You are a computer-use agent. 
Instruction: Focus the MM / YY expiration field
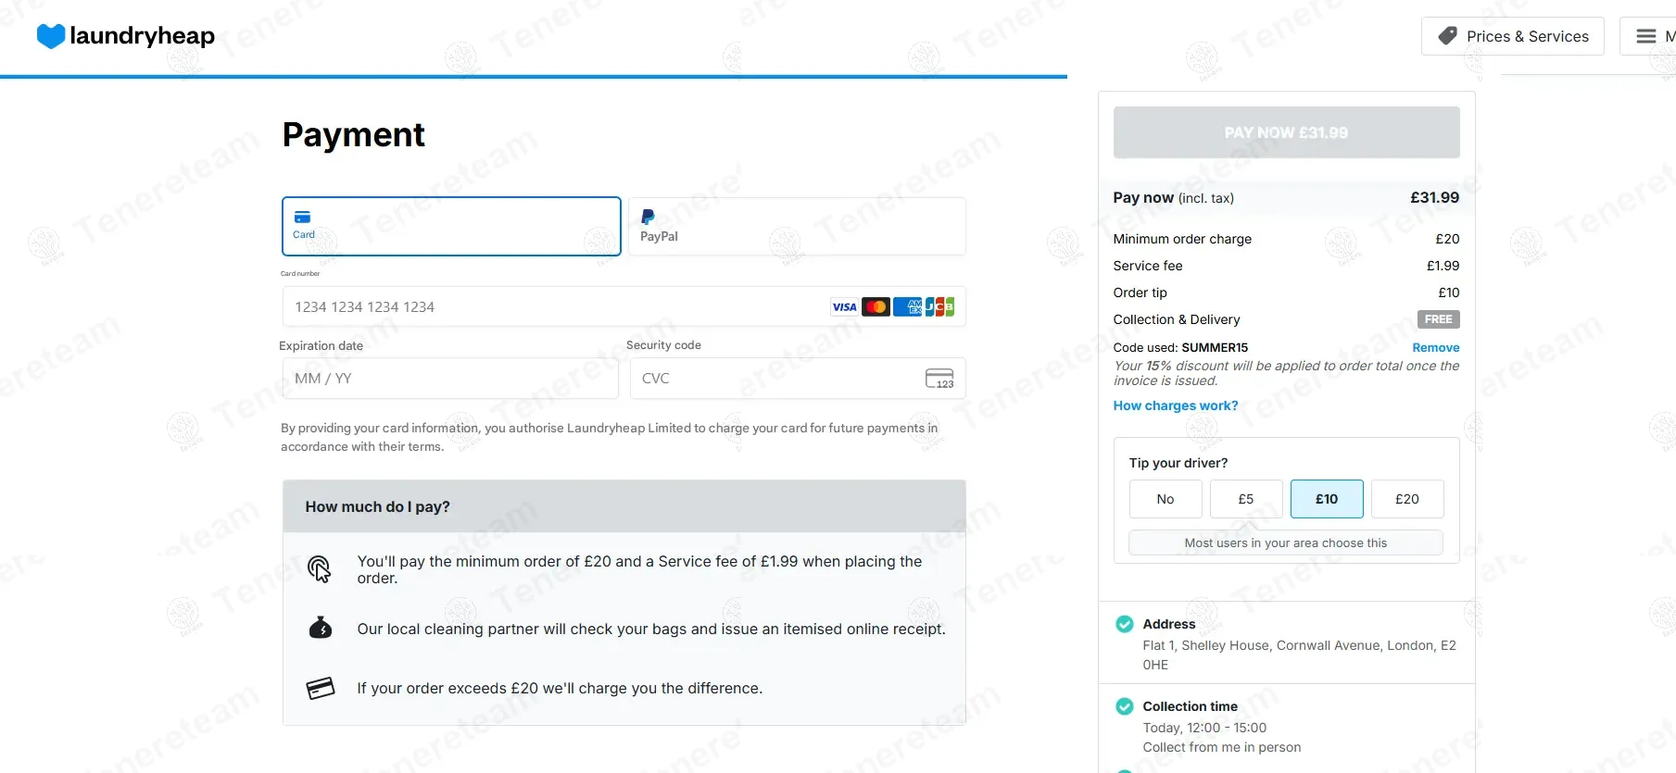449,379
